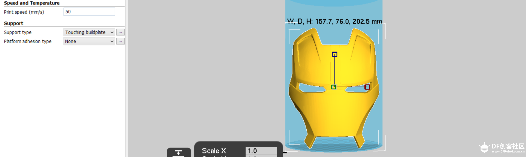Click the 'Print speed (mm/s)' label
This screenshot has height=157, width=526.
pos(24,12)
